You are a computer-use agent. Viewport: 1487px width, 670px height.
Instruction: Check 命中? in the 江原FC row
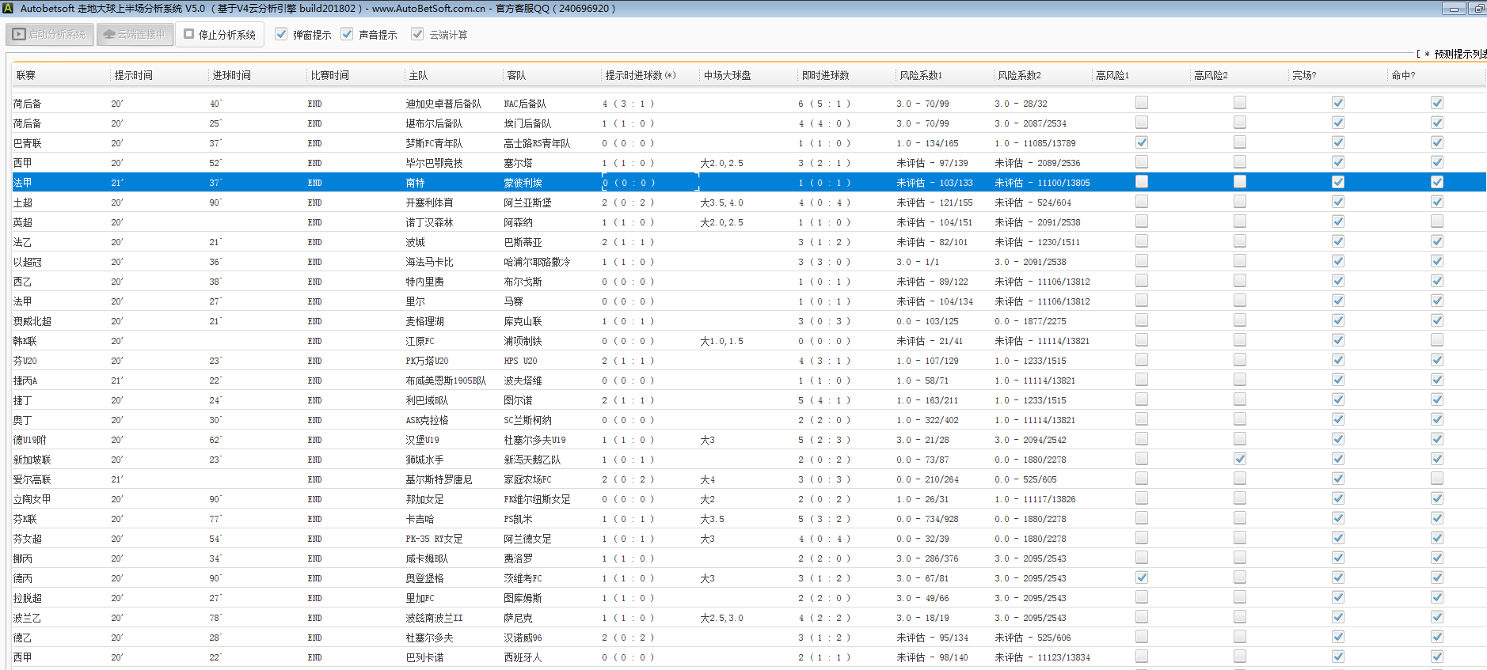[1436, 340]
